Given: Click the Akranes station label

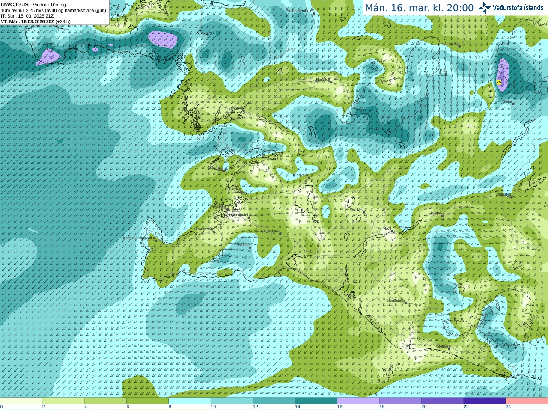Looking at the screenshot, I should tap(215, 169).
